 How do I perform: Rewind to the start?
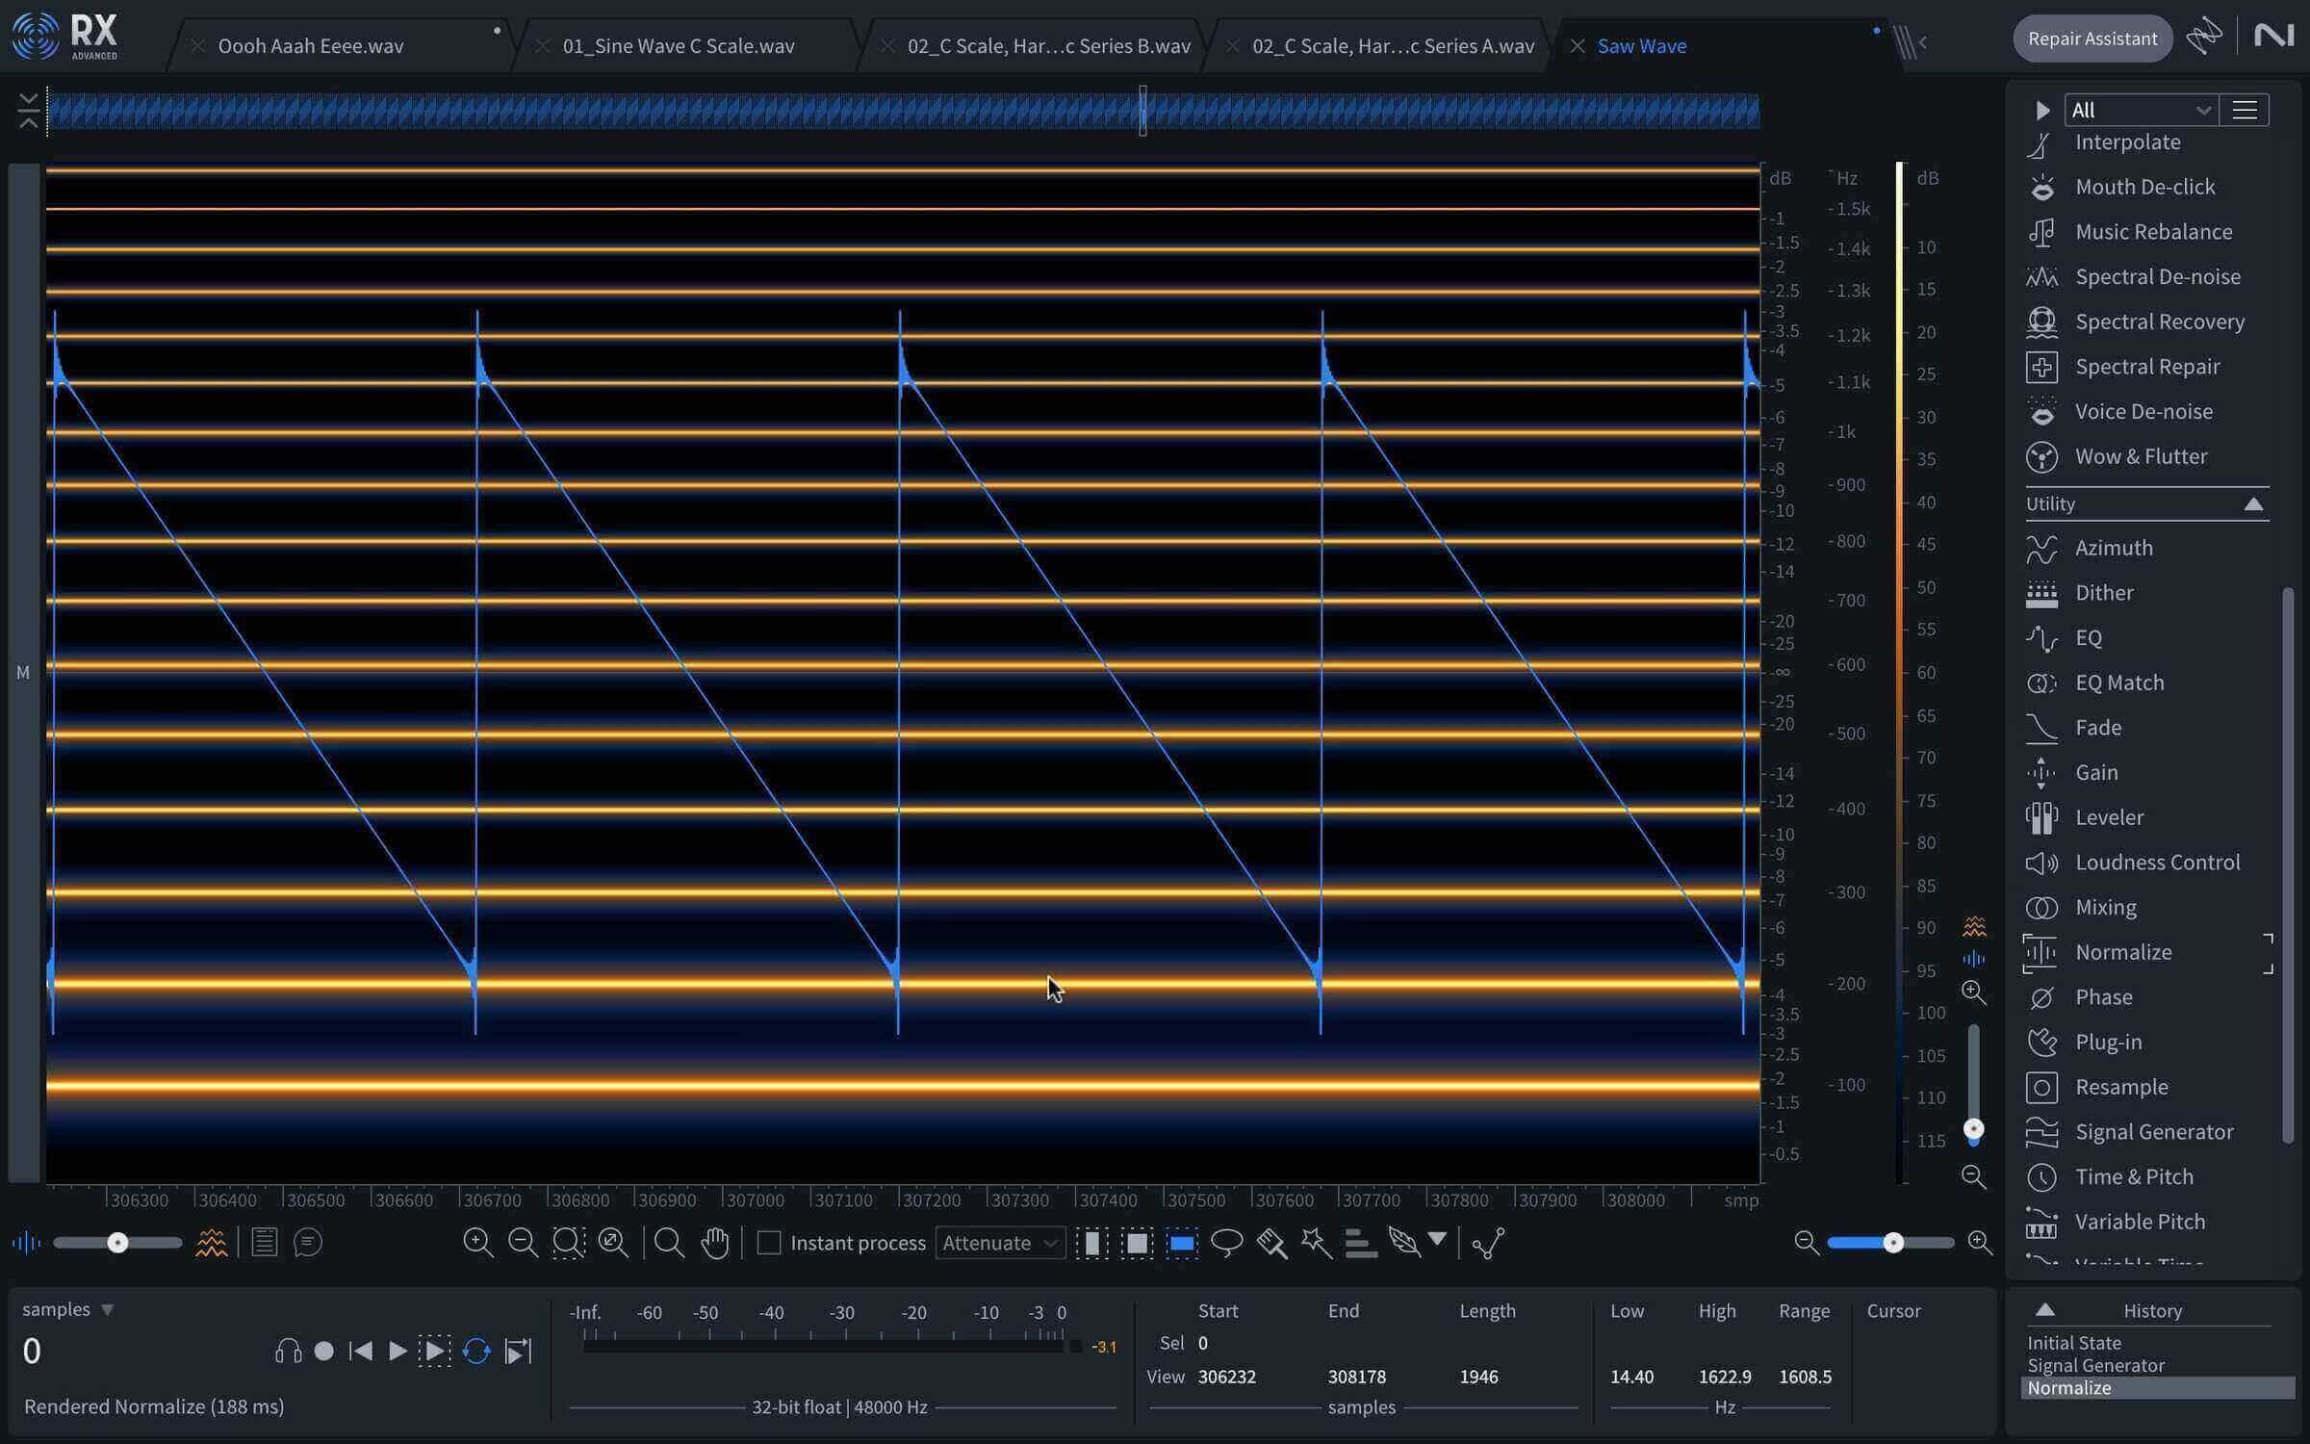pyautogui.click(x=361, y=1352)
